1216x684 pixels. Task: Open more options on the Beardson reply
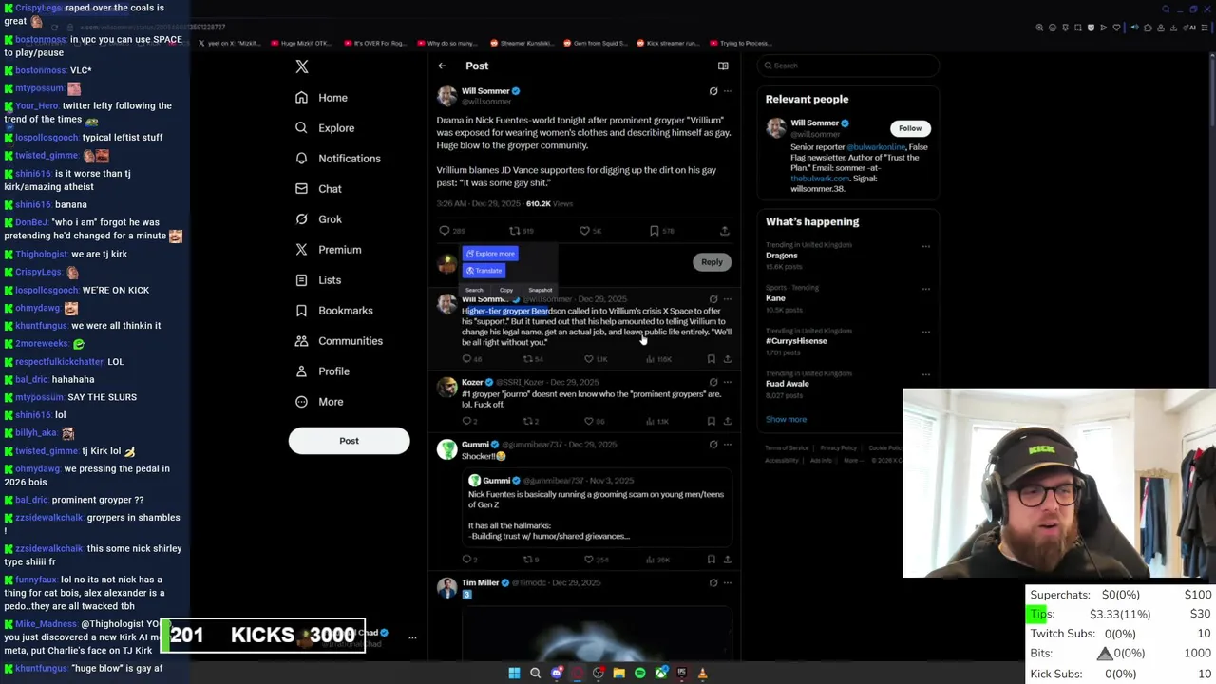728,299
